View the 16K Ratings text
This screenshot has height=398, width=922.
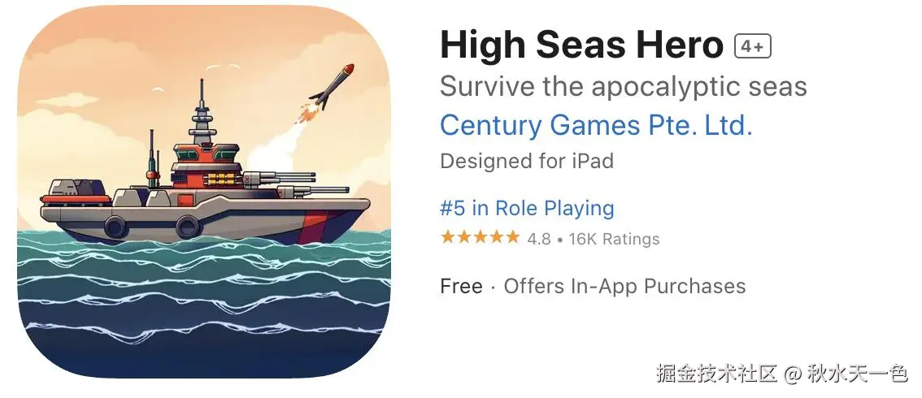tap(614, 239)
